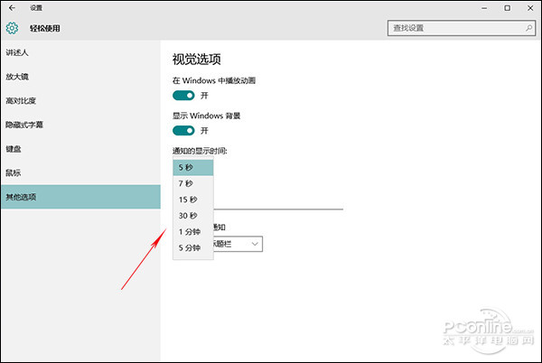Click the 通知的显示时间 label
The width and height of the screenshot is (542, 363).
pos(200,151)
